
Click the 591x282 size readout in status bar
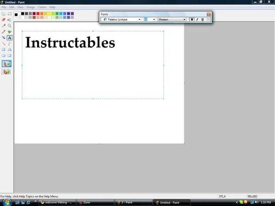(252, 197)
